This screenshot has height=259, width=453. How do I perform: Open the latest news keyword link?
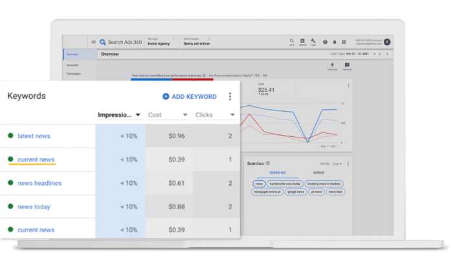coord(34,136)
